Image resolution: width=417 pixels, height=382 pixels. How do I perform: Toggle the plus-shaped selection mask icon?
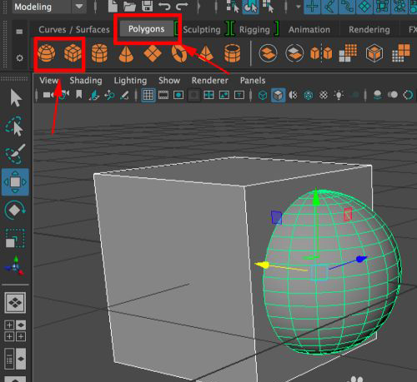[x=312, y=7]
